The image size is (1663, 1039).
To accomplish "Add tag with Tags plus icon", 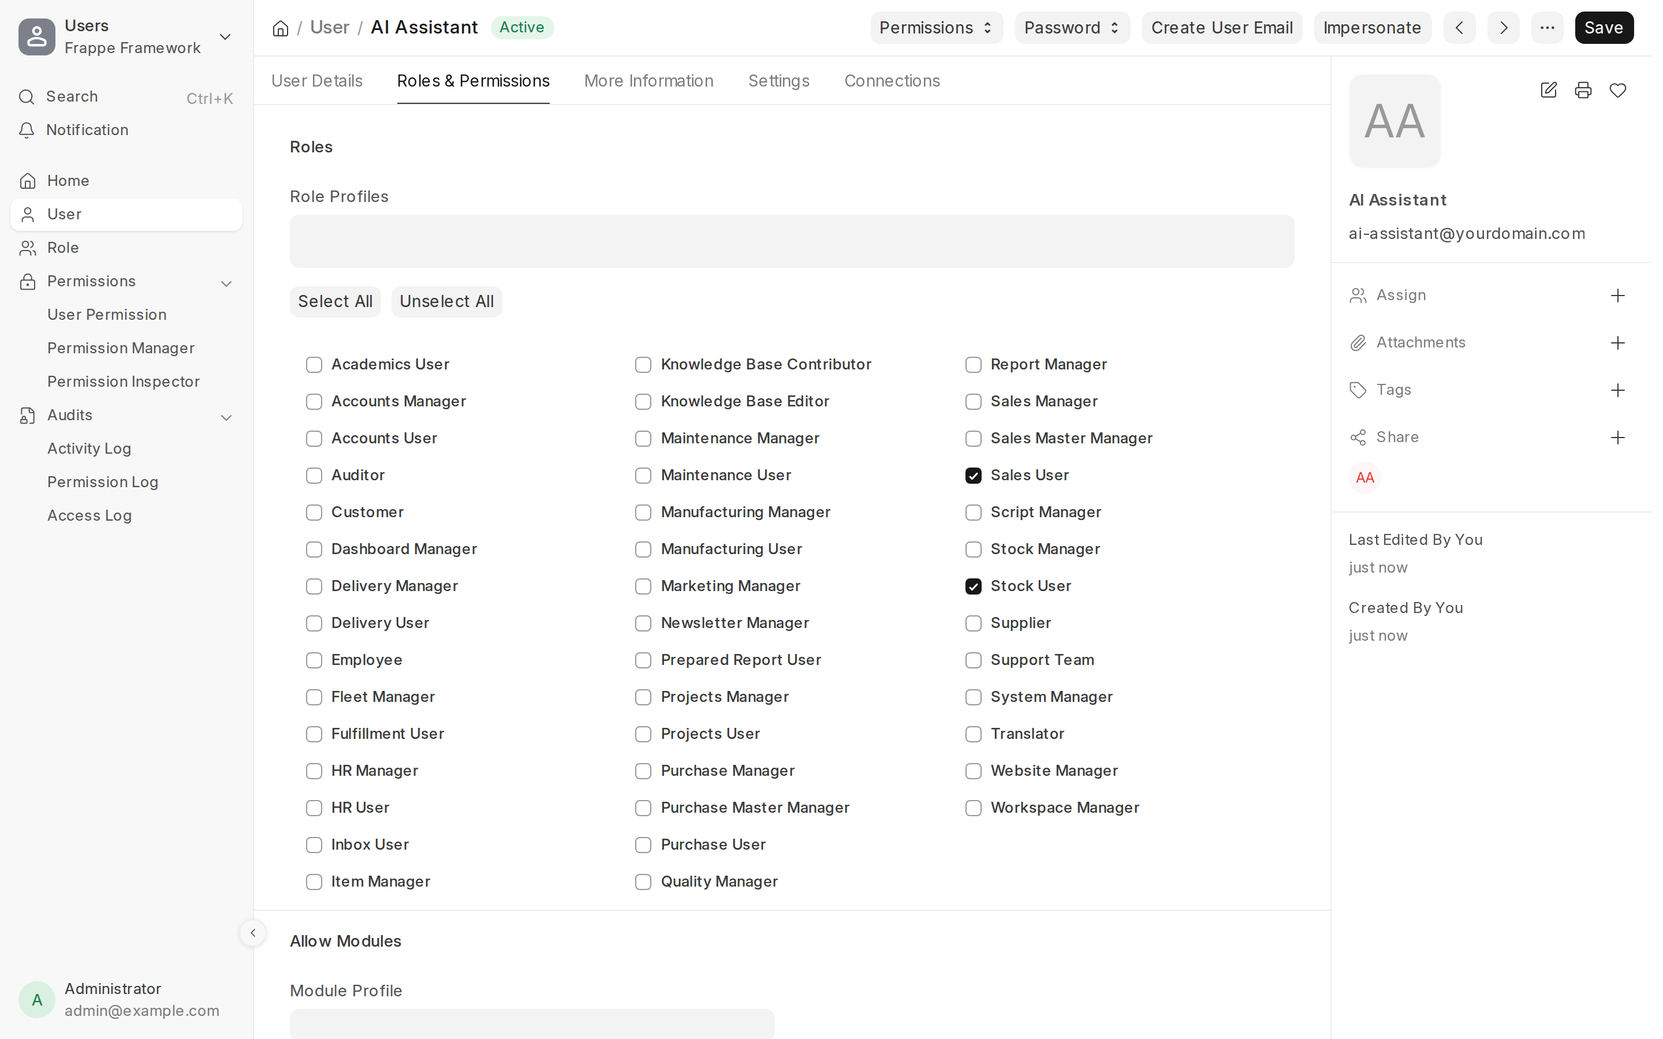I will click(1617, 390).
